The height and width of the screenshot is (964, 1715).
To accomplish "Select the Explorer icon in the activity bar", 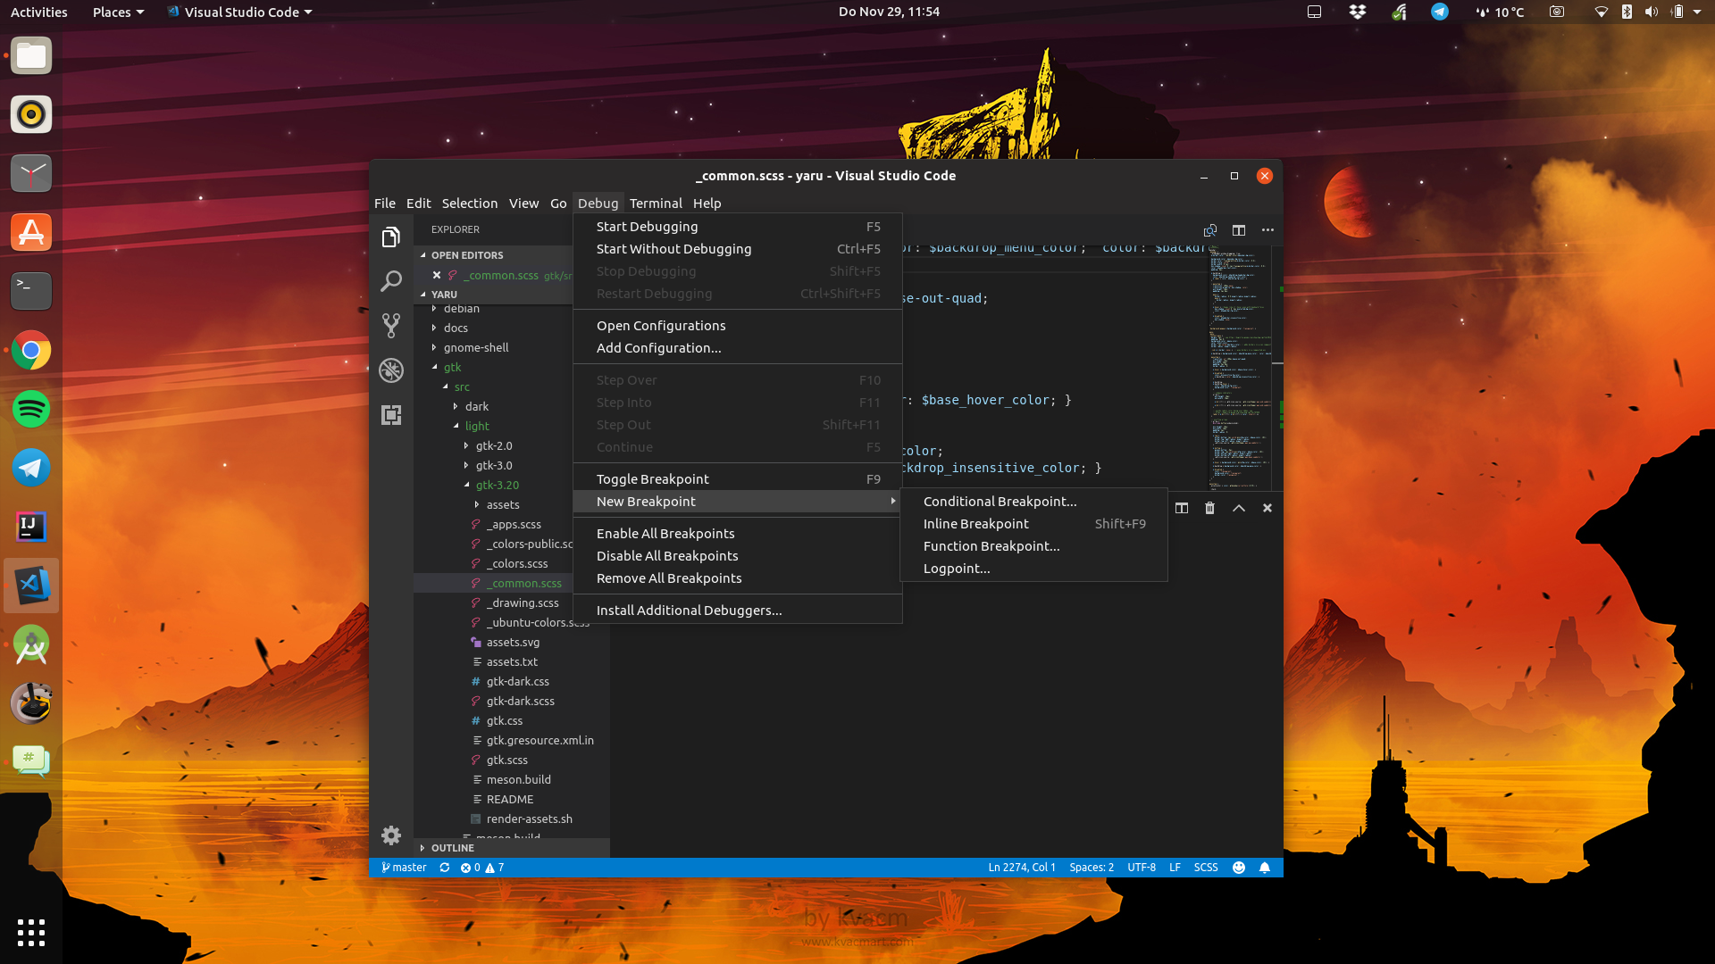I will (x=391, y=237).
